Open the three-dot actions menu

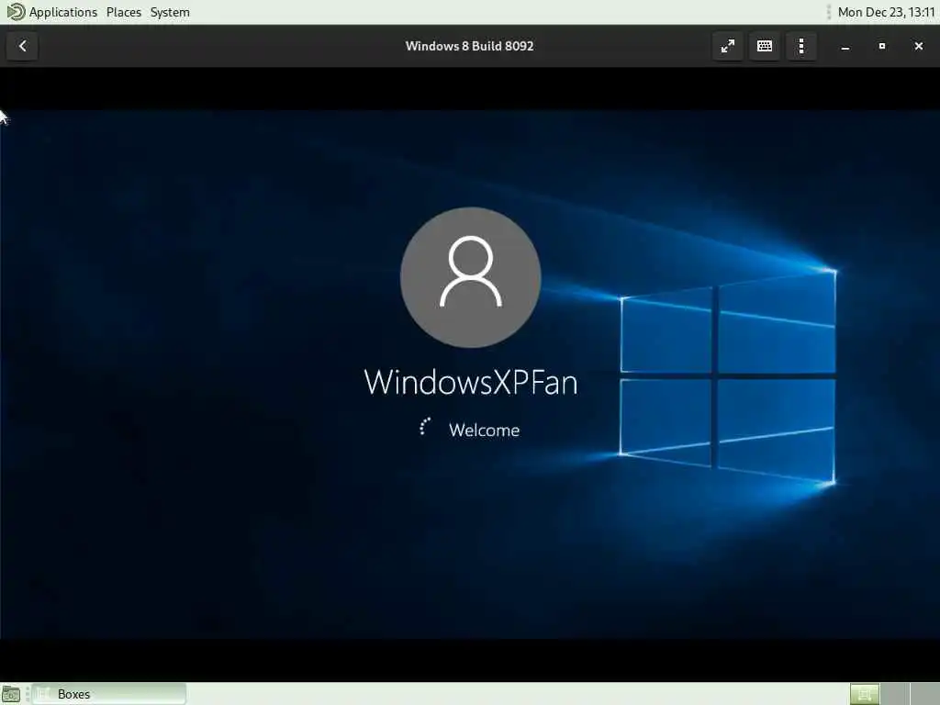(801, 46)
